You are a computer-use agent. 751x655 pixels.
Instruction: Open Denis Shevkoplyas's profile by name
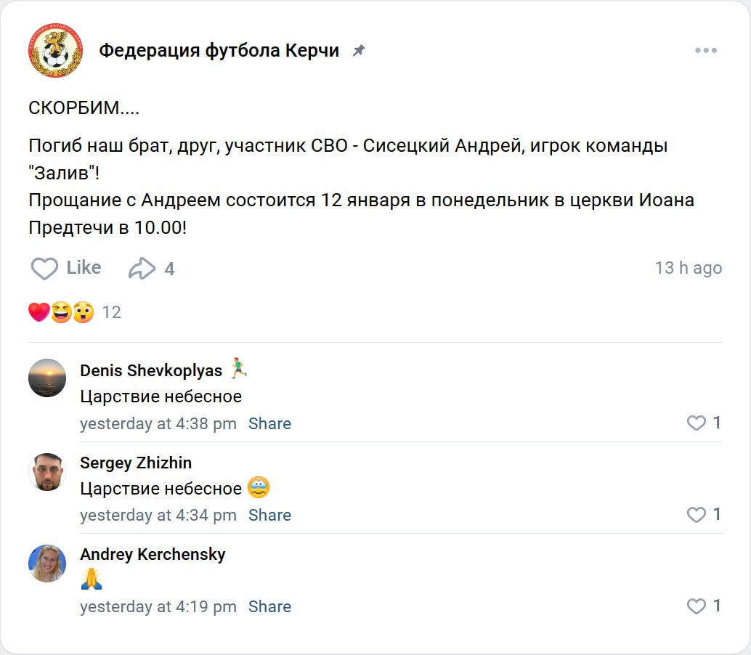pos(151,370)
